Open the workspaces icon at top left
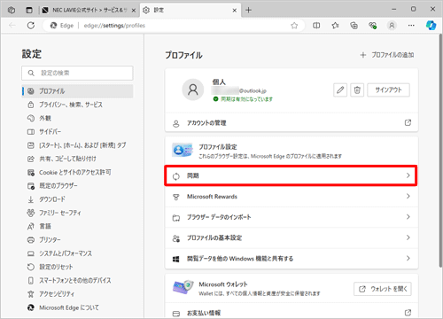This screenshot has height=319, width=443. point(12,11)
